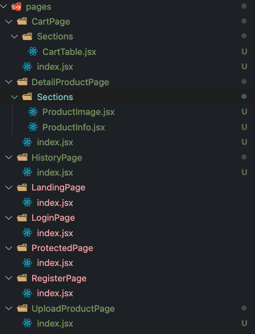Collapse the LoginPage folder chevron
The height and width of the screenshot is (334, 255).
point(9,218)
